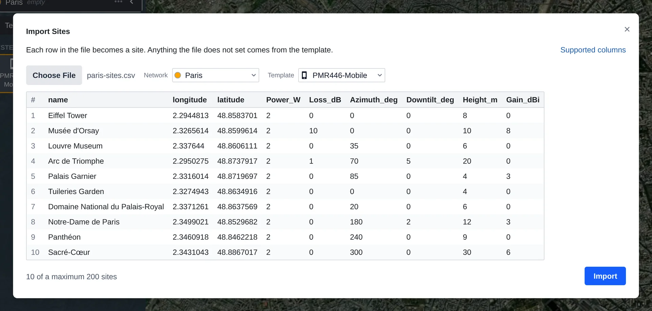
Task: Click Gain value 6 for Sacré-Cœur
Action: [x=508, y=252]
